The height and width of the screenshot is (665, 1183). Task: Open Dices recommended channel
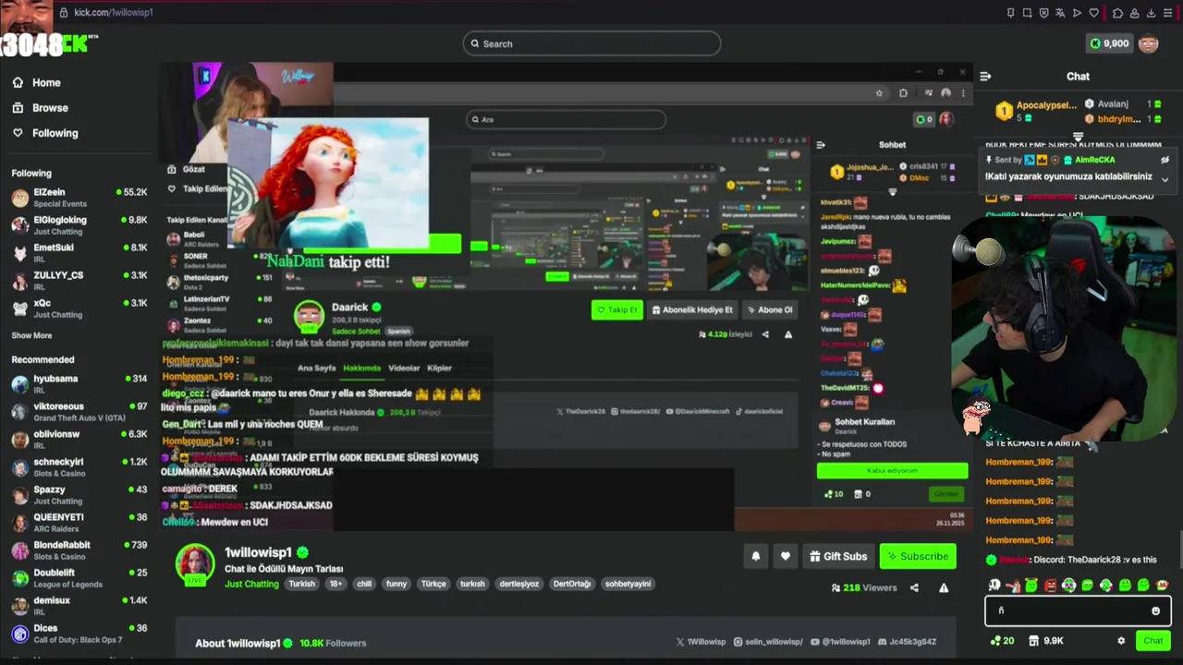point(79,634)
